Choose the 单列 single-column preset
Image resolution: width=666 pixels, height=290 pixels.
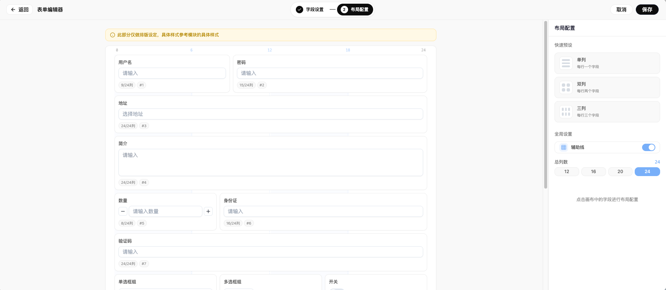click(x=607, y=63)
